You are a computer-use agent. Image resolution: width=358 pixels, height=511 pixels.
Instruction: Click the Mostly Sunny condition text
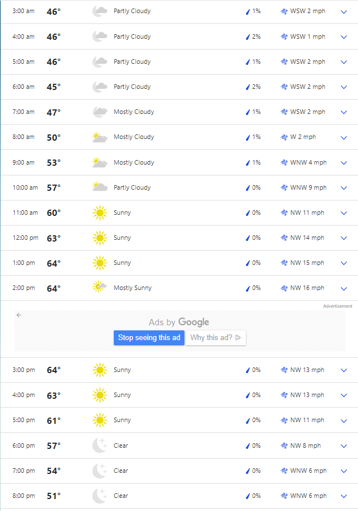pyautogui.click(x=133, y=288)
